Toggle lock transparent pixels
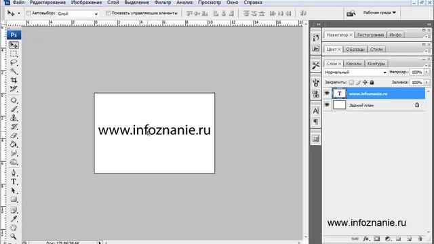The image size is (434, 244). 351,82
